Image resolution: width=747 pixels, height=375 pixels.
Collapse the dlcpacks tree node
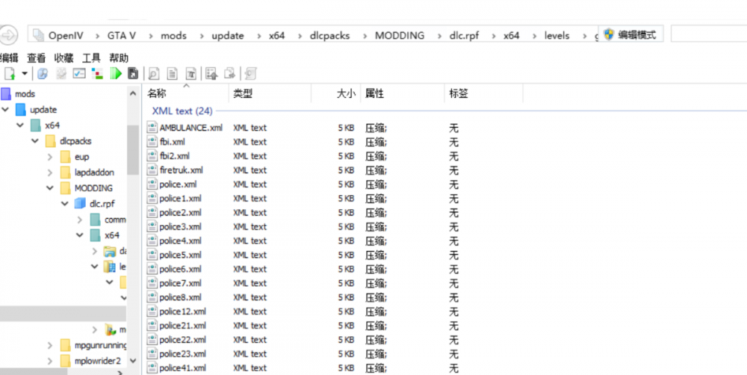pyautogui.click(x=35, y=141)
